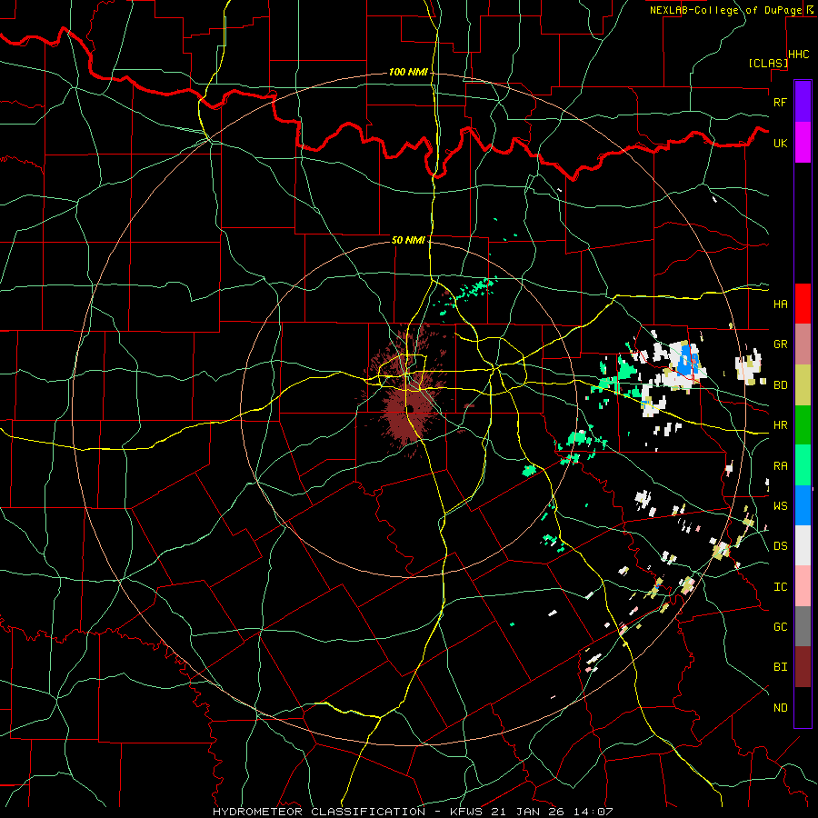This screenshot has width=818, height=818.
Task: Click the GR legend label
Action: [x=780, y=344]
